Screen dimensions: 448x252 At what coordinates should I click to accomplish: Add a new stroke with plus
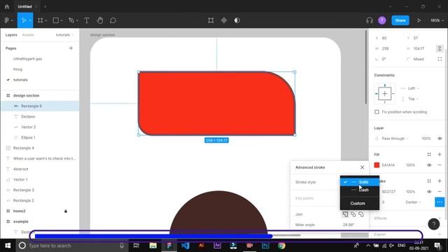click(x=440, y=181)
